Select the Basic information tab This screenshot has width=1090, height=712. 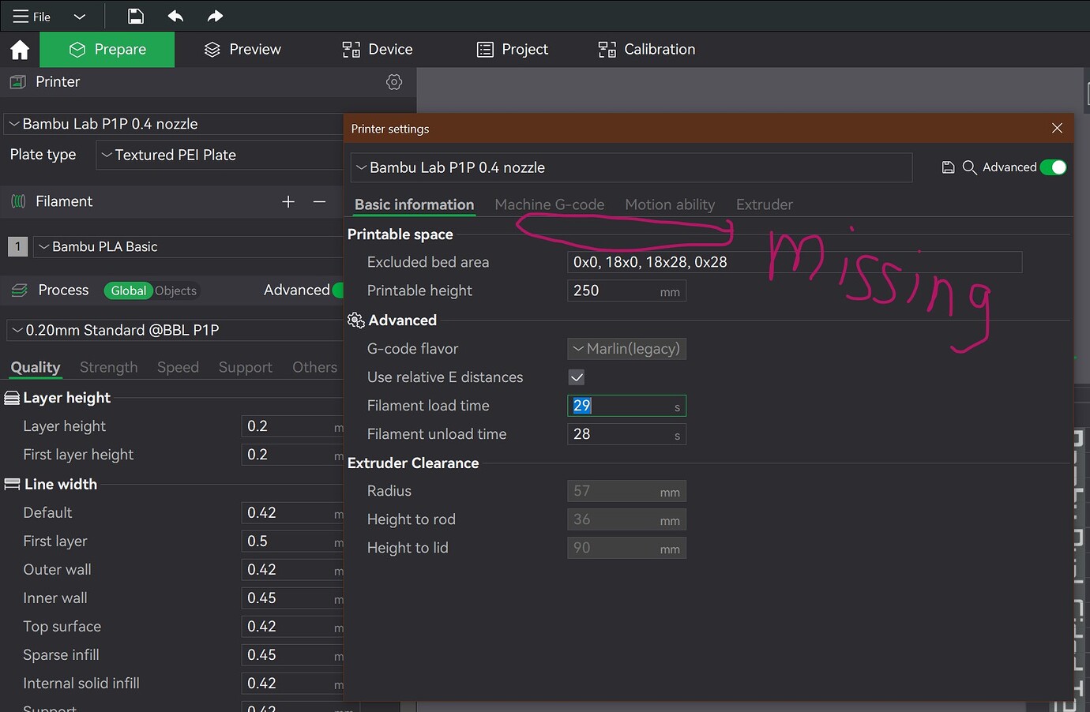(x=414, y=205)
